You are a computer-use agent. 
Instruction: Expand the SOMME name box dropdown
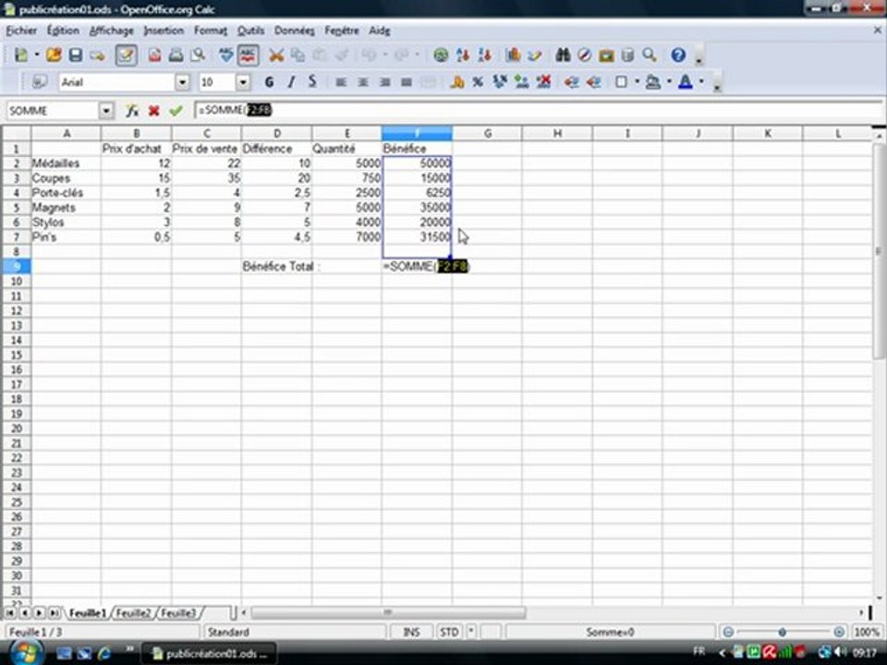(106, 111)
